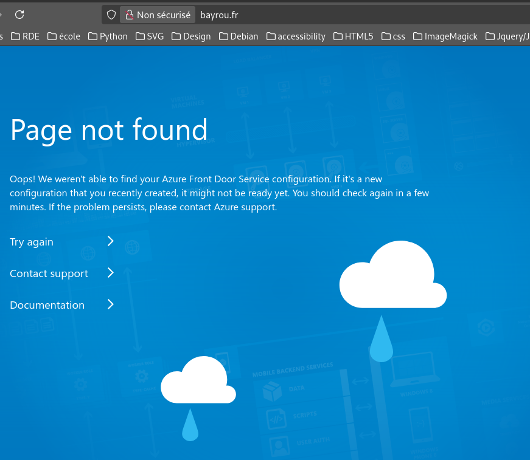Click the 'Contact support' link
Screen dimensions: 530x460
click(x=49, y=273)
